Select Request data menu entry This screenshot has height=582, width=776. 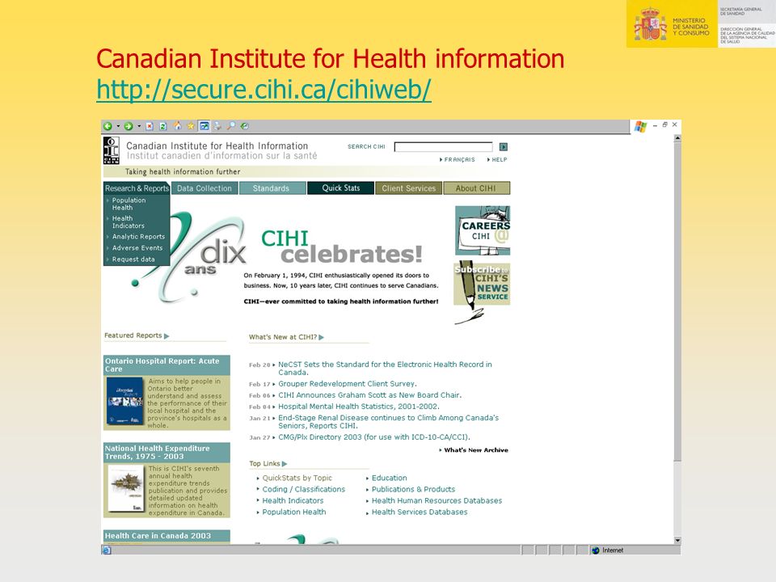133,259
